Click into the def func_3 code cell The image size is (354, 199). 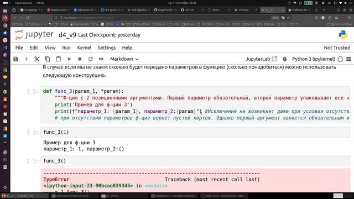[195, 104]
